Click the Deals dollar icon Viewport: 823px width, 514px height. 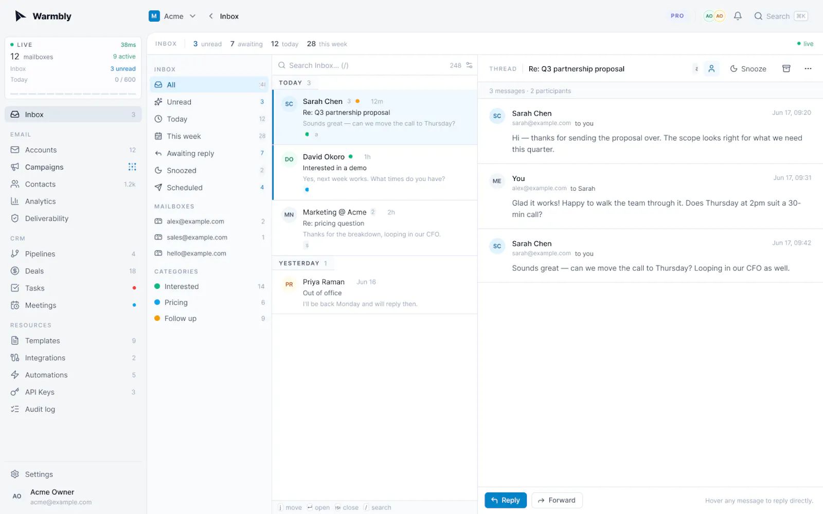(15, 271)
